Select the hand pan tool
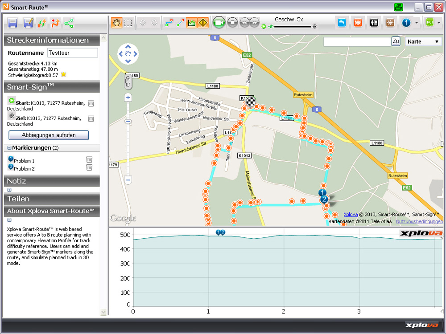The image size is (446, 334). [116, 23]
